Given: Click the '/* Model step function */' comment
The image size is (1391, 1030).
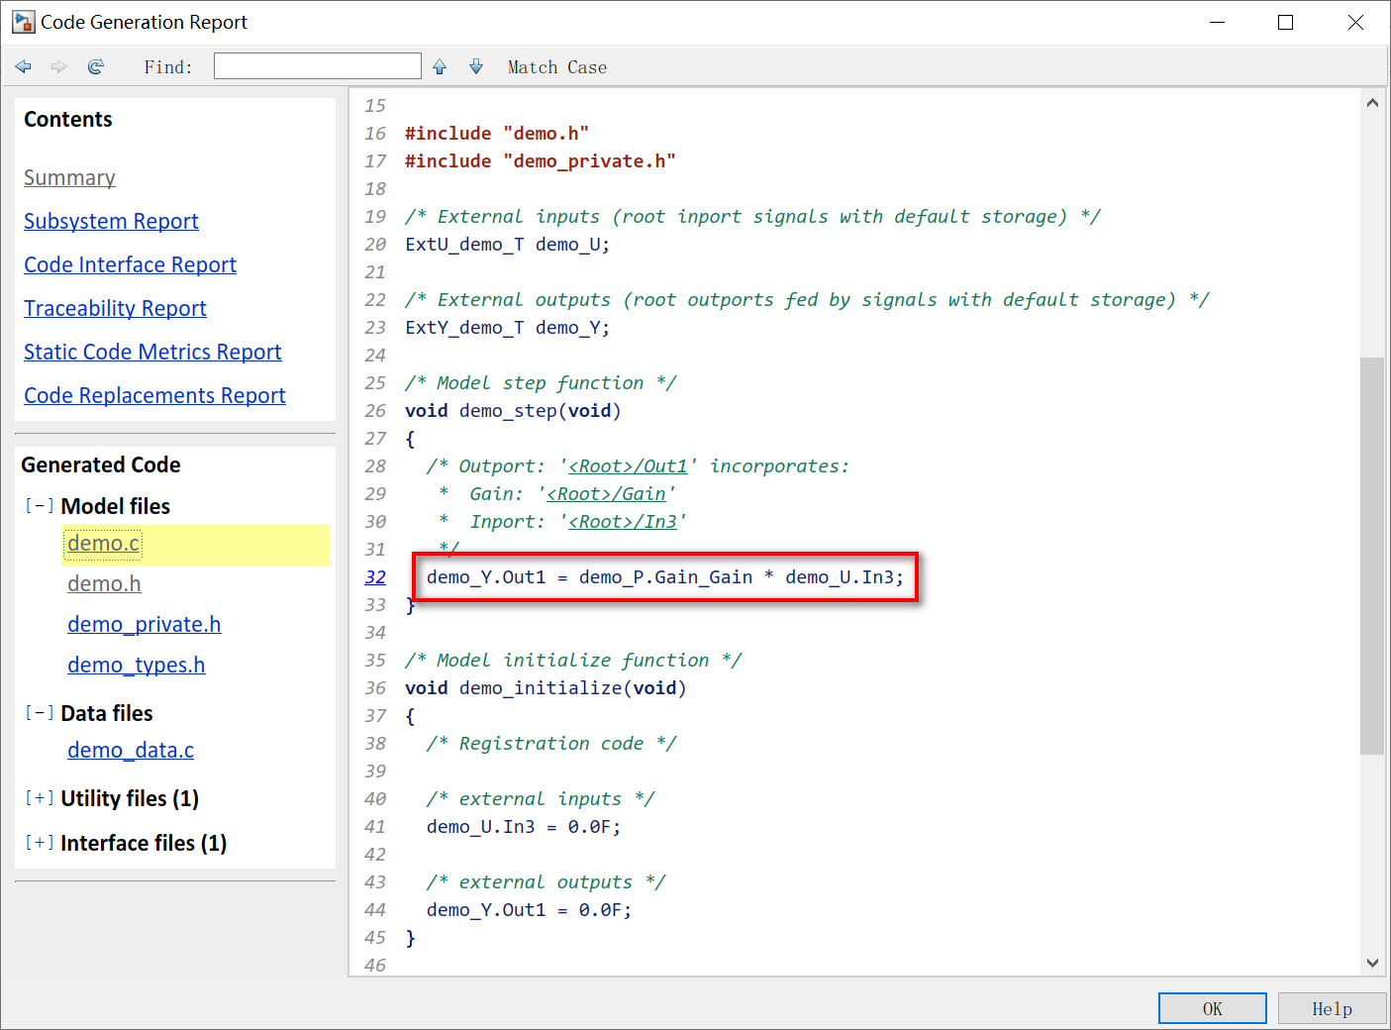Looking at the screenshot, I should coord(541,383).
